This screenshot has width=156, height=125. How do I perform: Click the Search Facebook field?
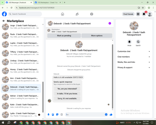click(25, 14)
